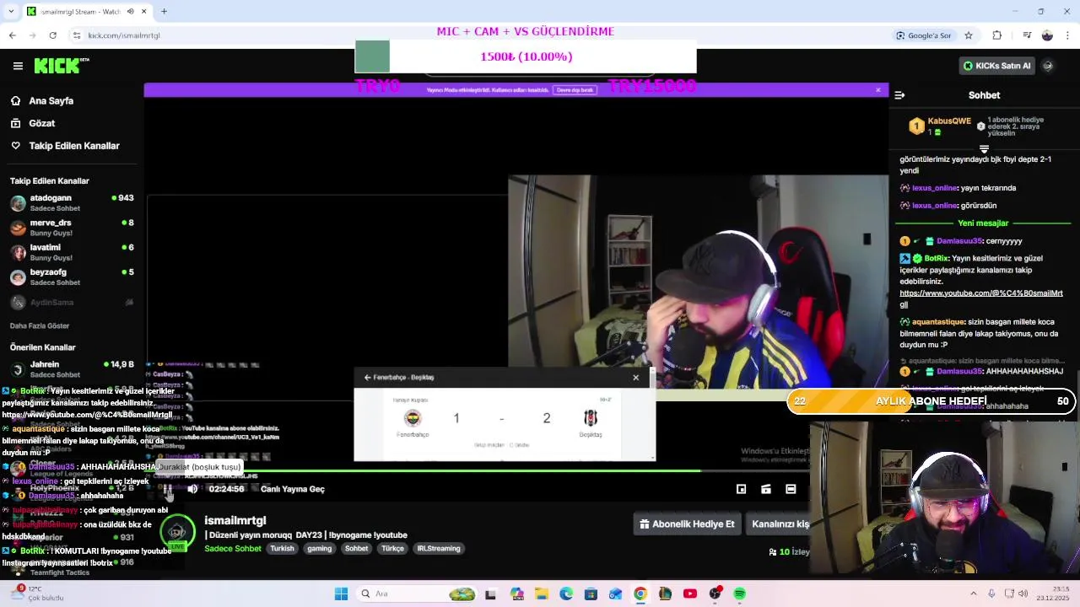This screenshot has height=607, width=1080.
Task: Click Abonelik Hediye Et button
Action: tap(687, 524)
